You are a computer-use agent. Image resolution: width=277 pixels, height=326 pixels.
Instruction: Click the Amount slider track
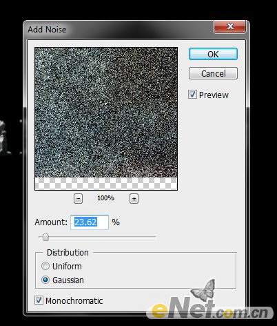(x=97, y=237)
